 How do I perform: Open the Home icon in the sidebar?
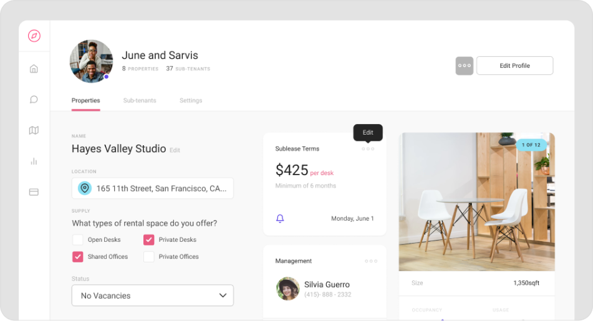click(x=34, y=69)
